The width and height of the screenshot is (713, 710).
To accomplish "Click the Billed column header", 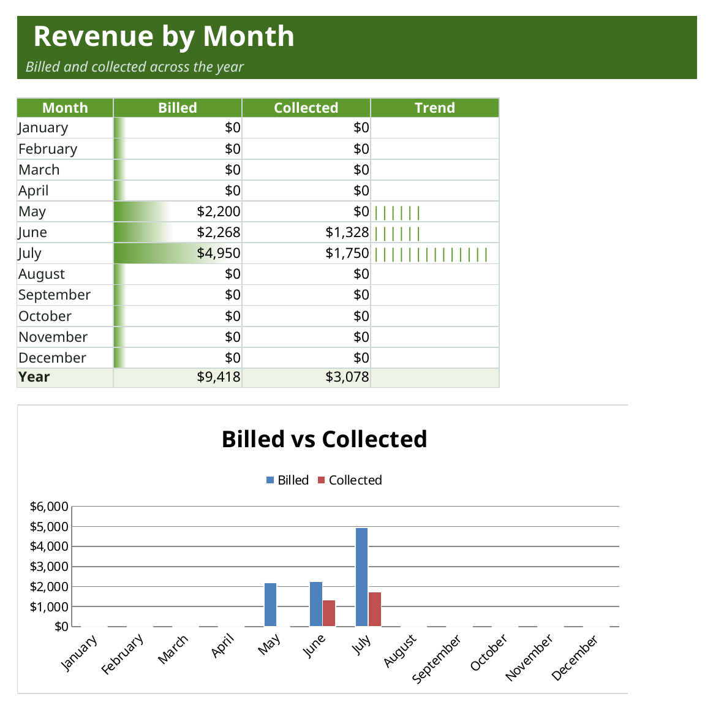I will [178, 108].
